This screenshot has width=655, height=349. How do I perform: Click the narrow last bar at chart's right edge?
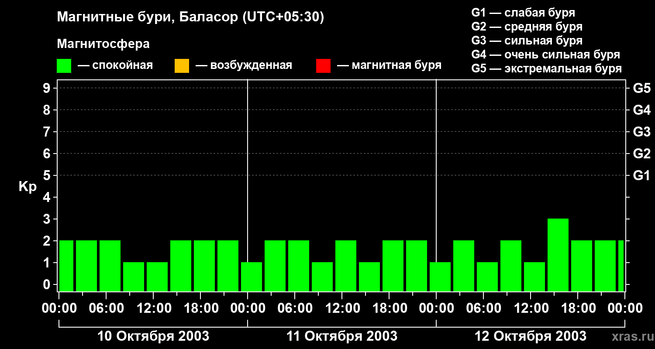[621, 266]
